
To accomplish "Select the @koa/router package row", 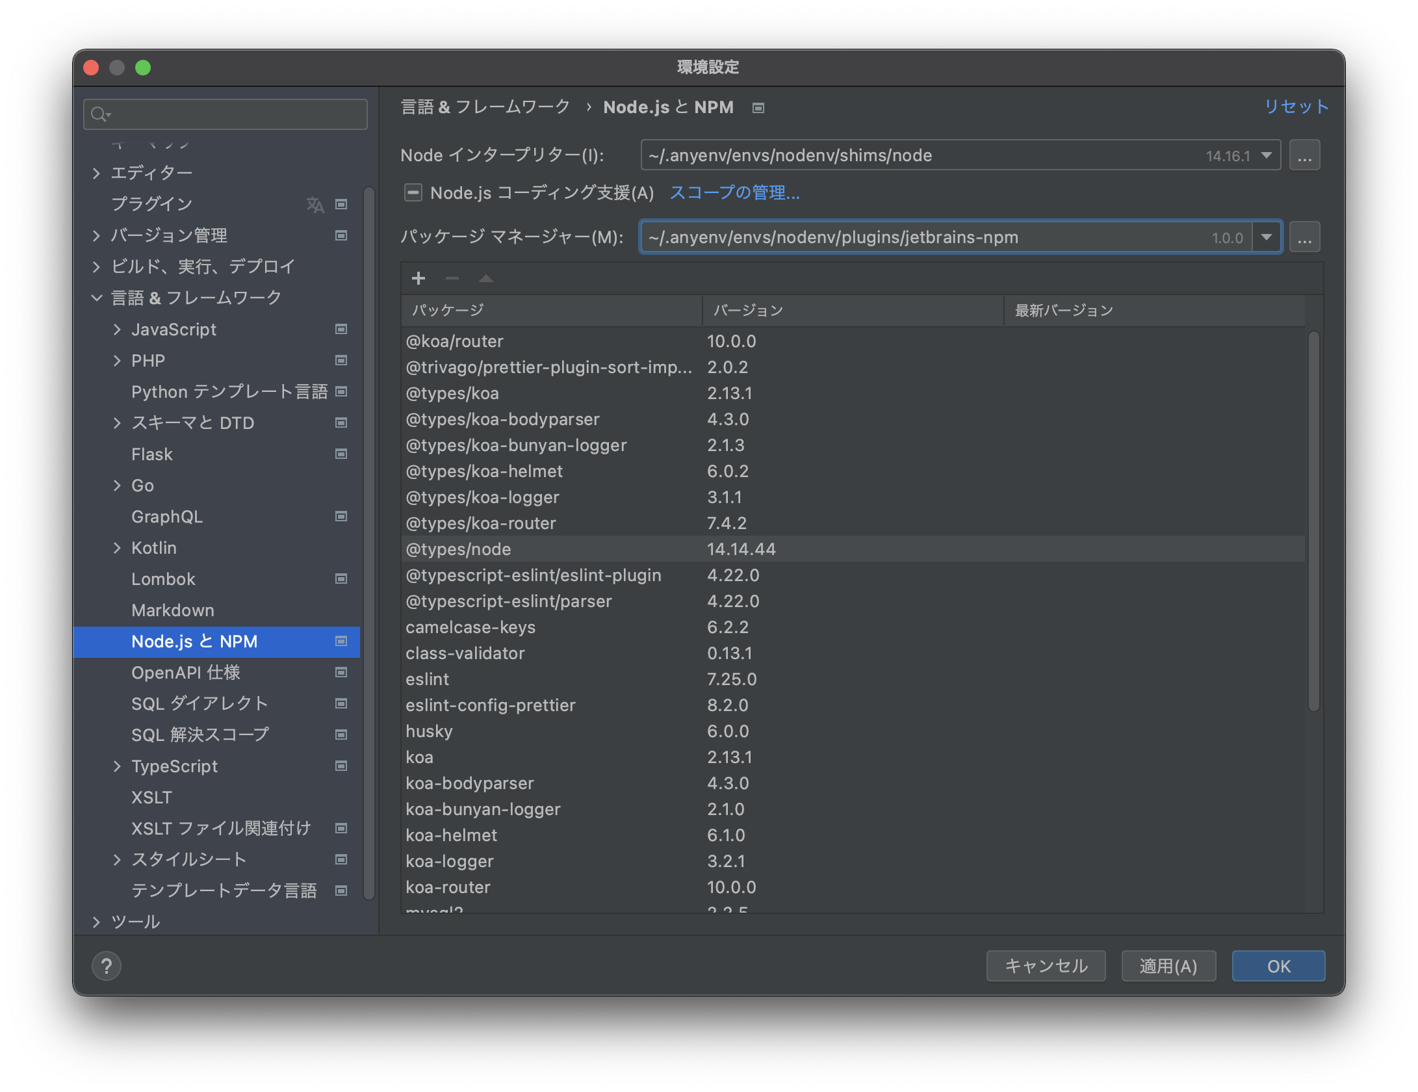I will (853, 341).
